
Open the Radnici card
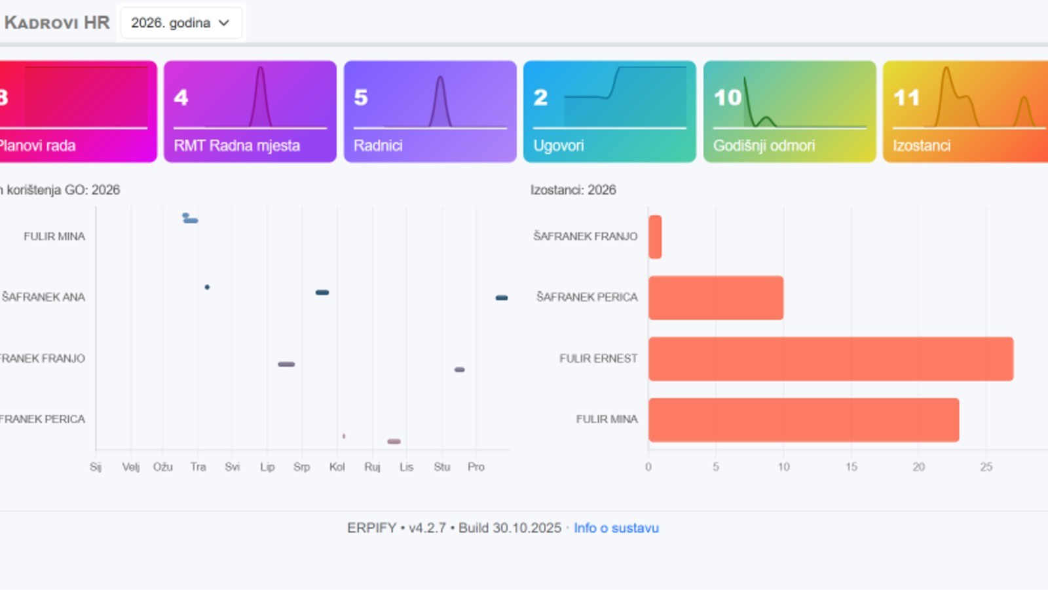[x=430, y=111]
